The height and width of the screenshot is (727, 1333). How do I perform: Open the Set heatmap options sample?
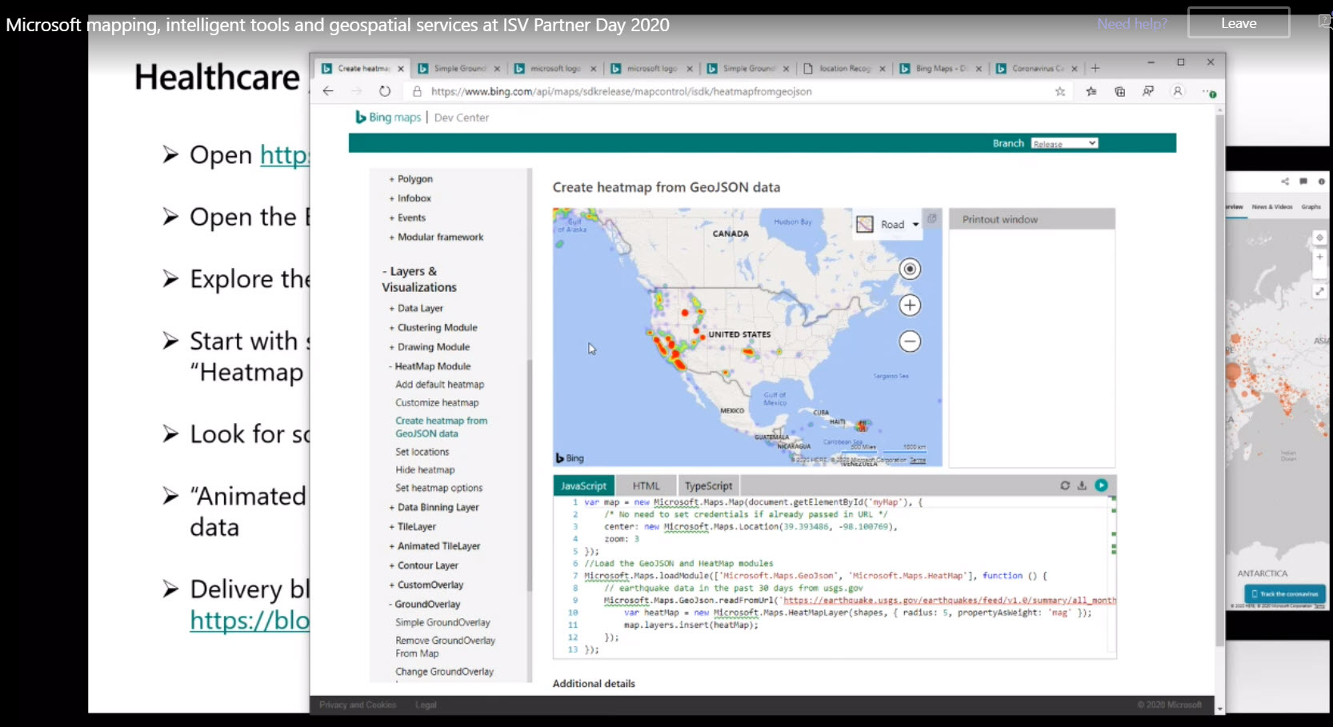pyautogui.click(x=438, y=488)
